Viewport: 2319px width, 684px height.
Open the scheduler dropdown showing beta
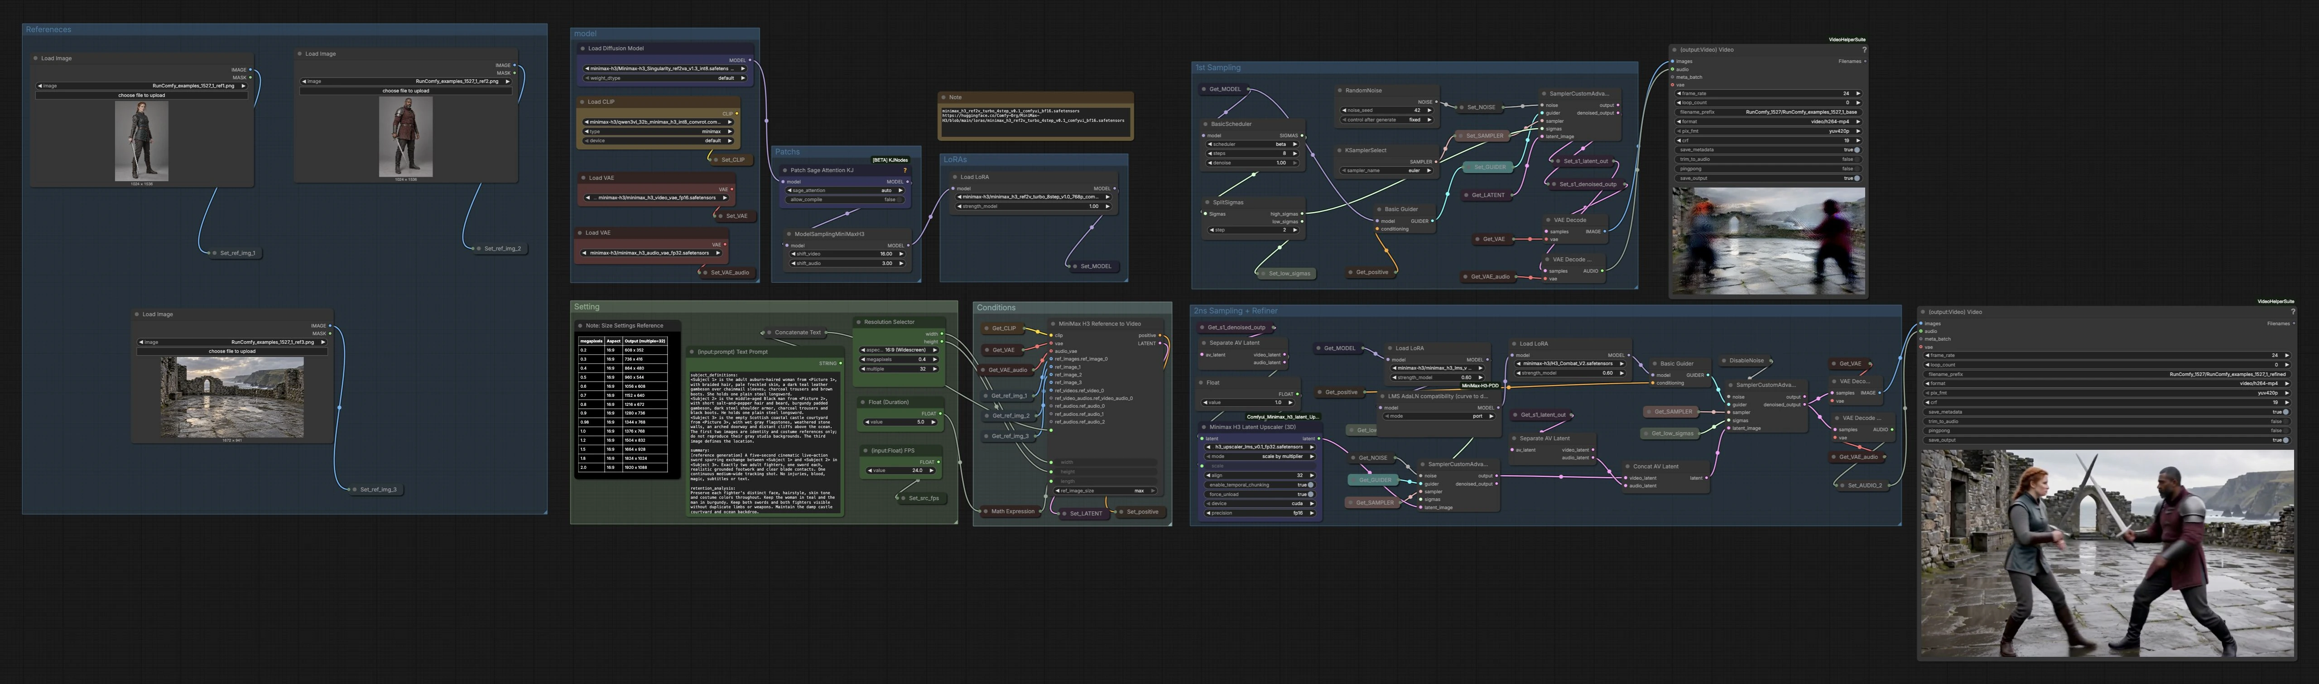point(1253,144)
